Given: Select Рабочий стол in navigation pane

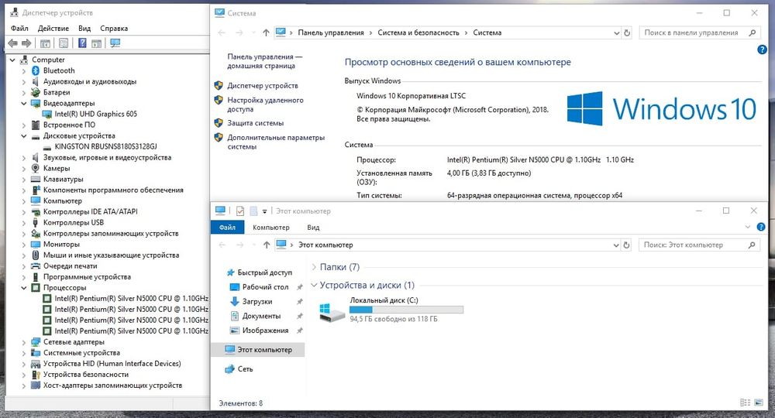Looking at the screenshot, I should click(x=265, y=286).
